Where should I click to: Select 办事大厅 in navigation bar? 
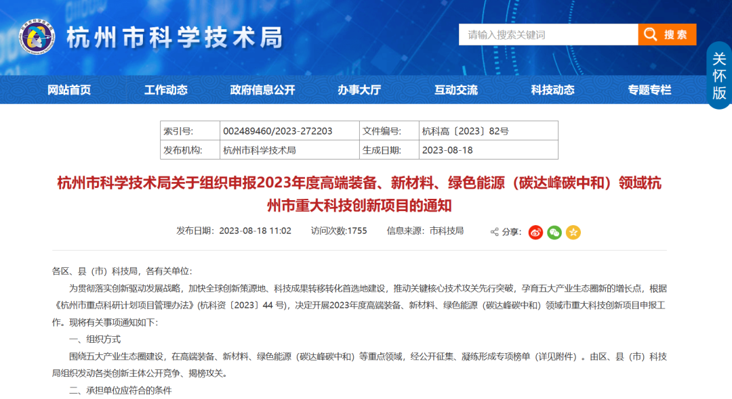359,90
